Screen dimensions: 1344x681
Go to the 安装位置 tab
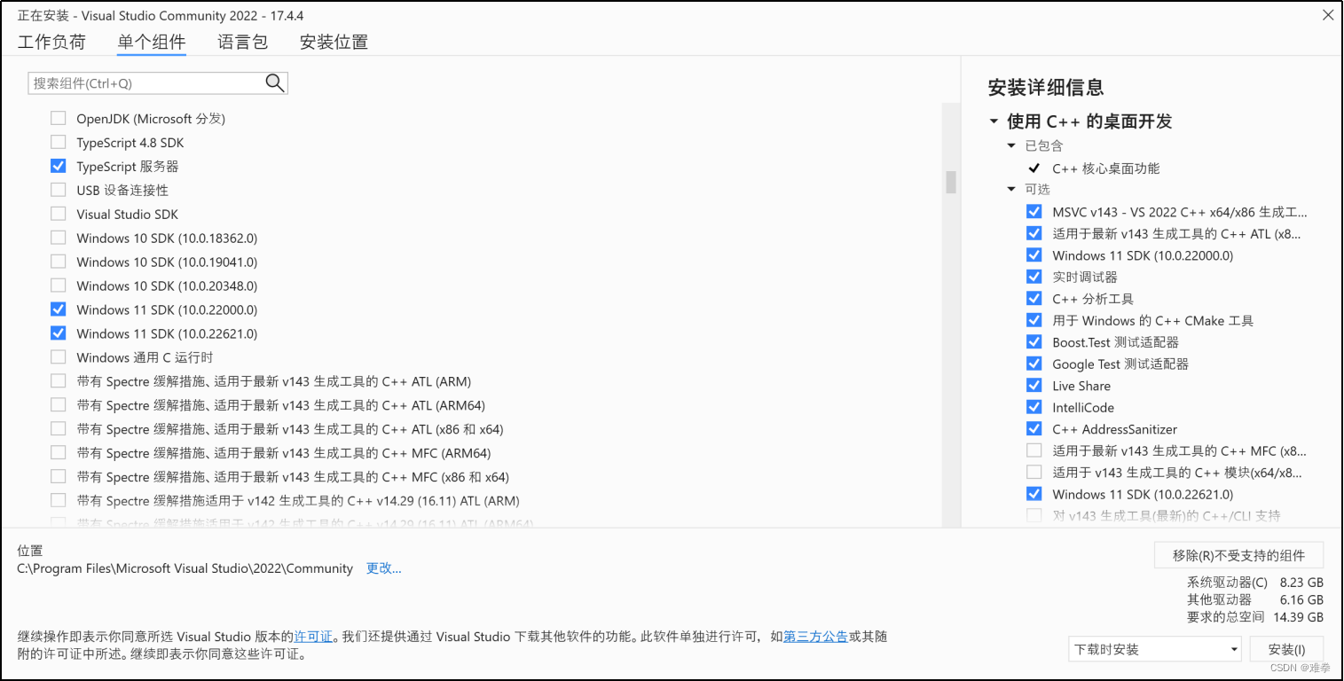[334, 42]
